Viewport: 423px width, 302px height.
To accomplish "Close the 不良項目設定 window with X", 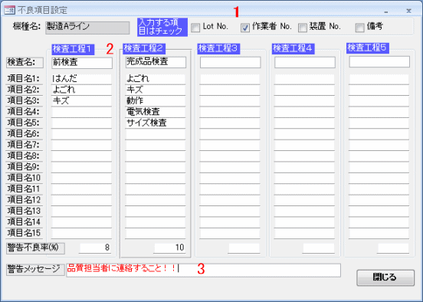I will tap(408, 11).
